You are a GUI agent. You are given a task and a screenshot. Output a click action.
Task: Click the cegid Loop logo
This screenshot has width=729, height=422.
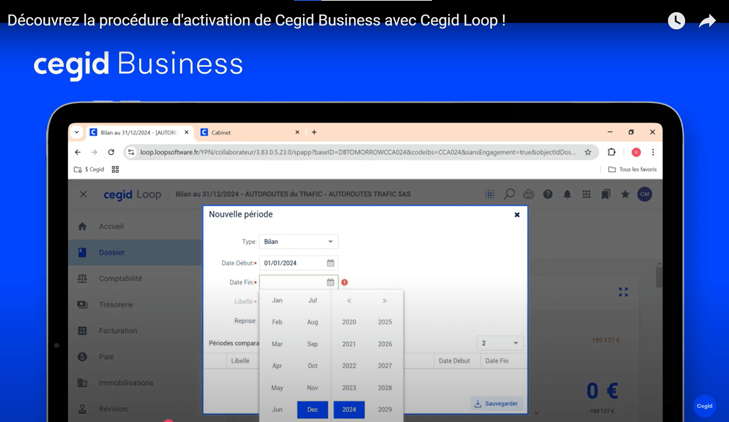(132, 194)
